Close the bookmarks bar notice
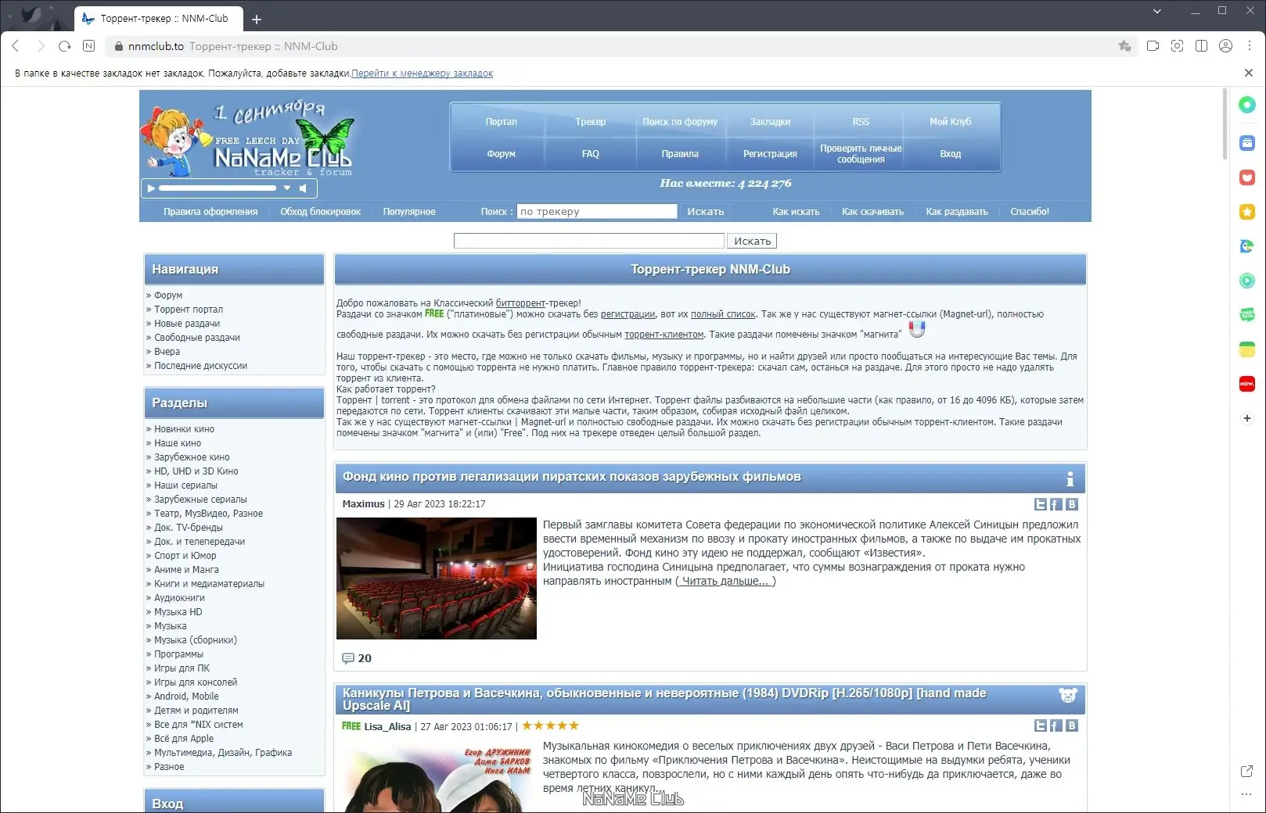The image size is (1266, 813). (x=1249, y=73)
